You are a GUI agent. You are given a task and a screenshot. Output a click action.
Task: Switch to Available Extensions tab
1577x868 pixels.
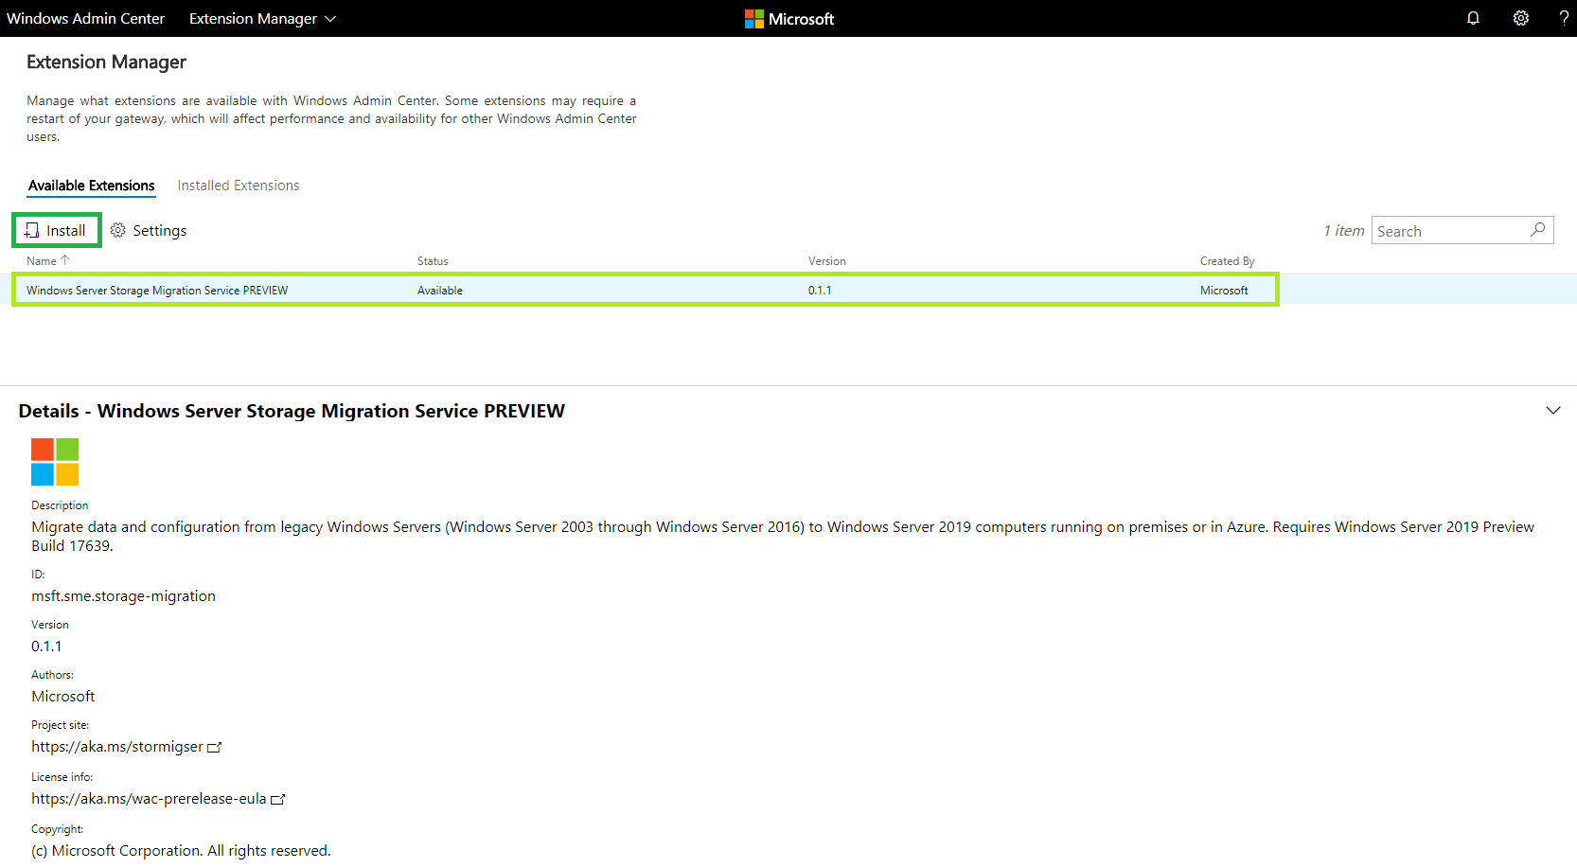tap(92, 186)
